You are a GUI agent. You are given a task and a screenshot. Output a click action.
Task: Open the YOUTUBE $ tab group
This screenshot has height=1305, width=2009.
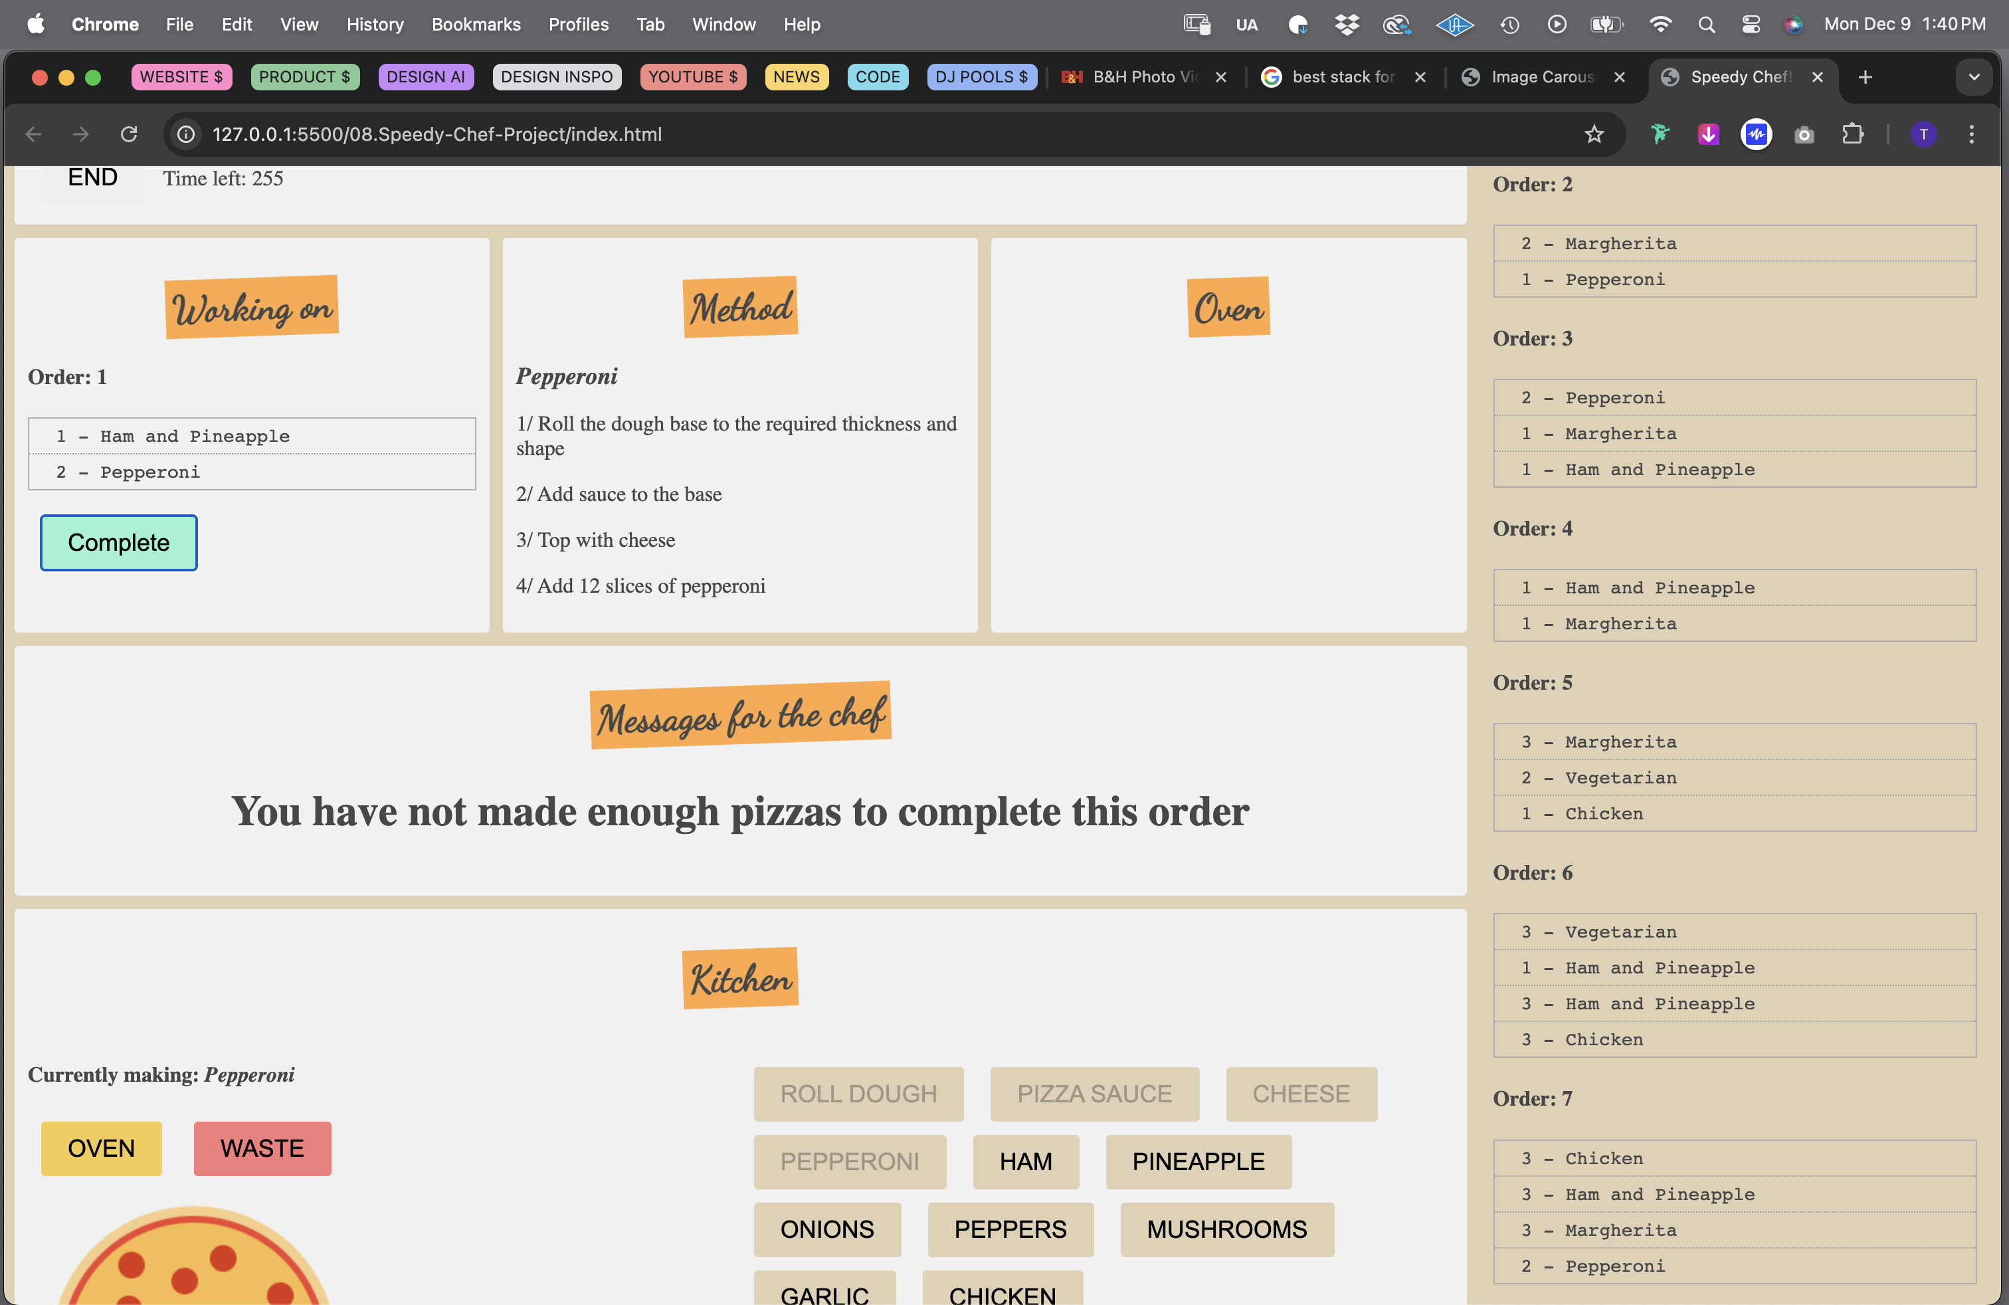coord(693,77)
